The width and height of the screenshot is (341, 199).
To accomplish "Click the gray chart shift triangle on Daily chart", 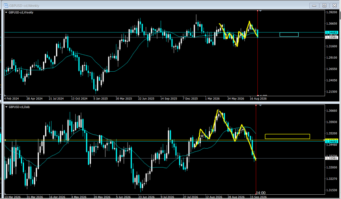I will click(x=260, y=105).
